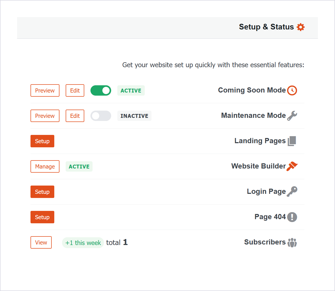Click the 'Landing Pages' label
The width and height of the screenshot is (335, 291).
click(260, 141)
